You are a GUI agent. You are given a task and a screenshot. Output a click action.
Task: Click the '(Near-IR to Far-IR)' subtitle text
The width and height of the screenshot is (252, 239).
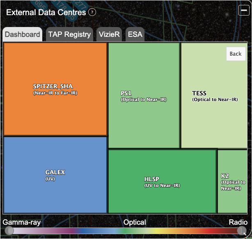pyautogui.click(x=55, y=93)
